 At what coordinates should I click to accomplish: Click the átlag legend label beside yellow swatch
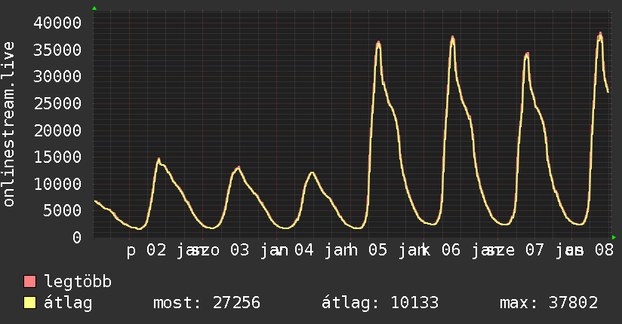click(x=68, y=303)
